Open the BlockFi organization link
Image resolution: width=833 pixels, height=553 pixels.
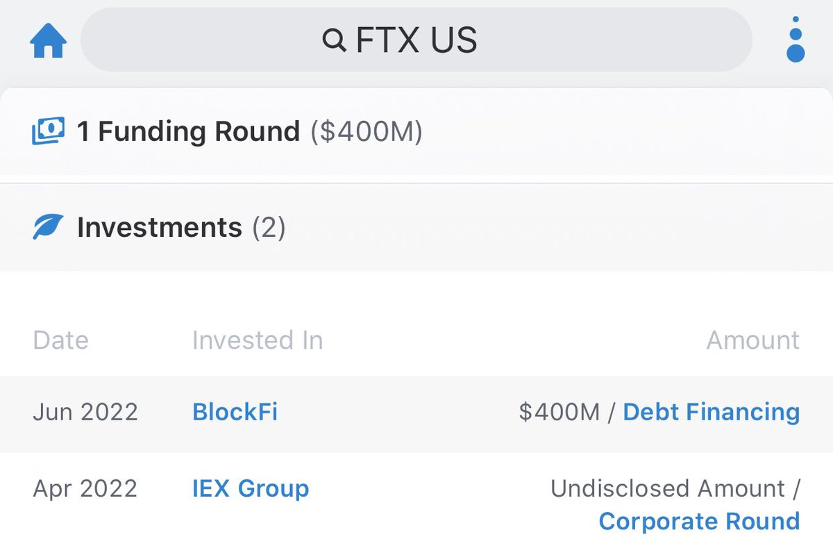pyautogui.click(x=235, y=412)
